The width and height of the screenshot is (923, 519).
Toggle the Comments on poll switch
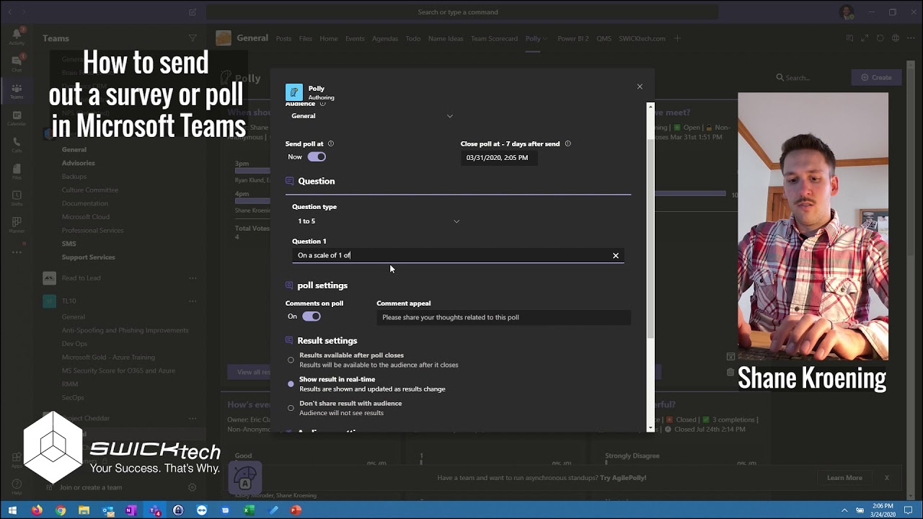312,316
